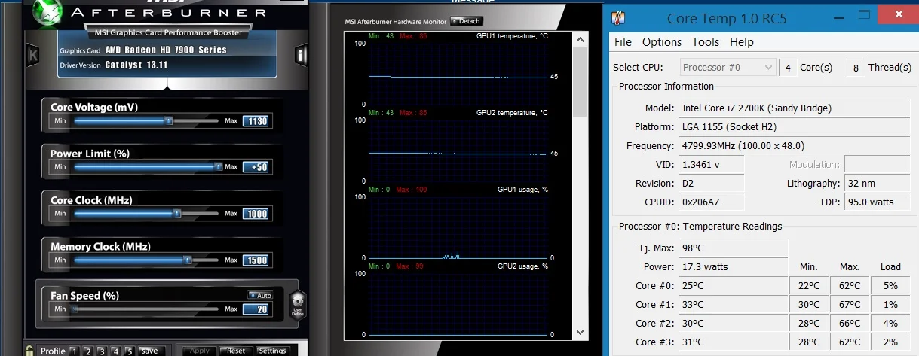Click the Frequency value '4799.93MHz'
Screen dimensions: 919x356
pyautogui.click(x=795, y=145)
